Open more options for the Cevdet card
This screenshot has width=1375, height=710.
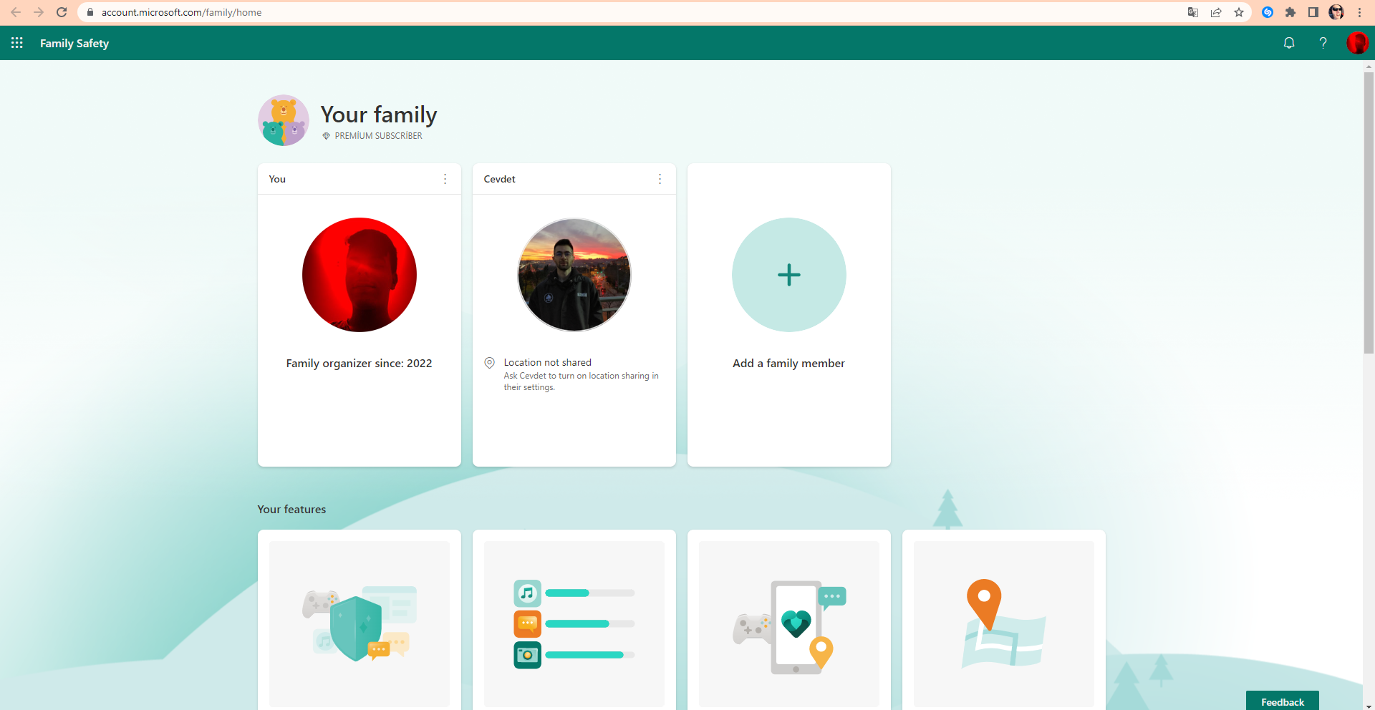pyautogui.click(x=660, y=179)
